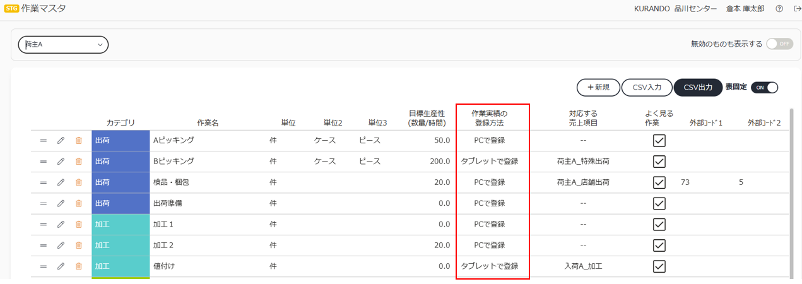The height and width of the screenshot is (284, 802).
Task: Delete the 値付け row with trash icon
Action: (x=79, y=266)
